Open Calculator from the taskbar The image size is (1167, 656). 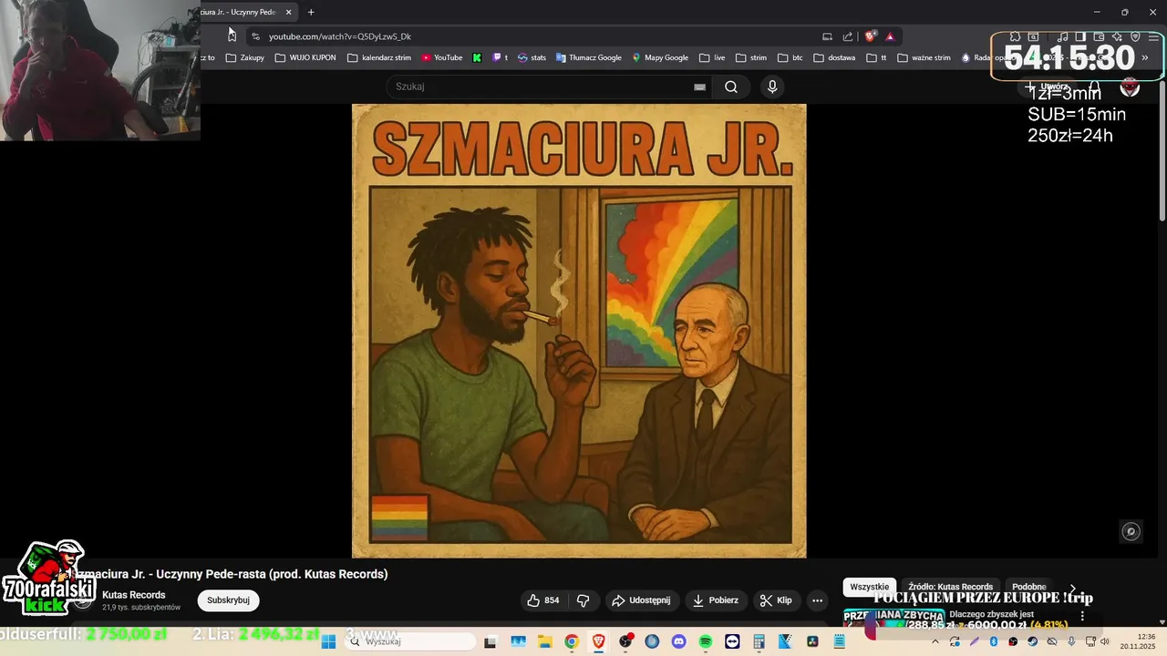[x=759, y=641]
